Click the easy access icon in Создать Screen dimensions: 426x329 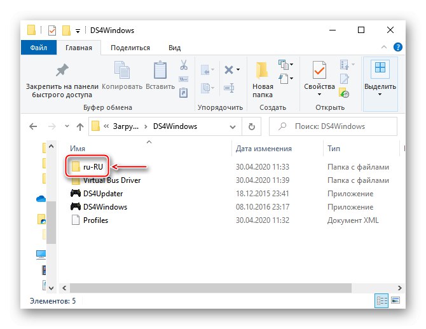click(284, 79)
